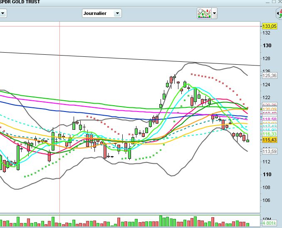This screenshot has height=228, width=282.
Task: Click the SPDR GOLD TRUST window title
Action: (20, 2)
